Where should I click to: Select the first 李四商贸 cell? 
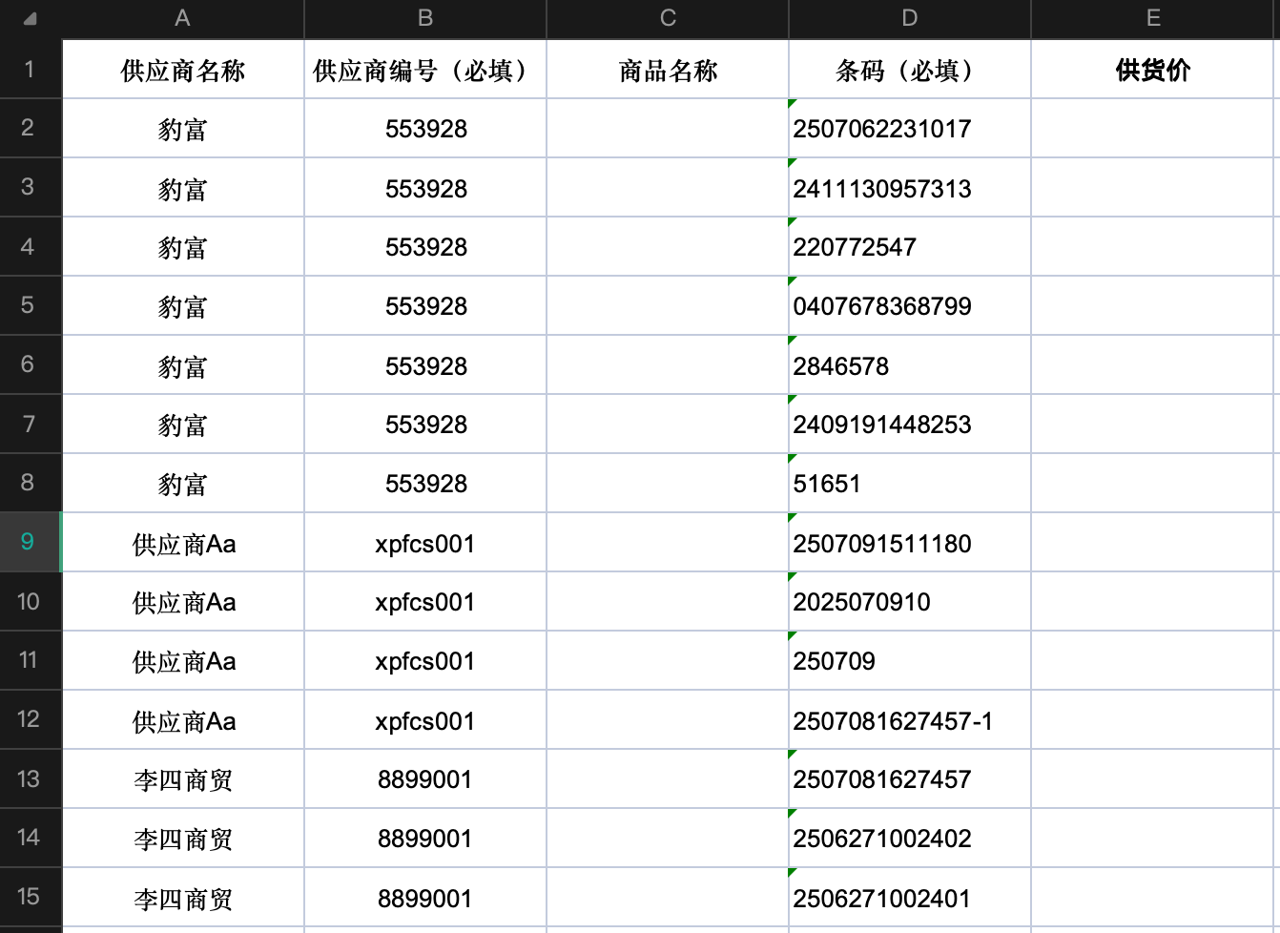coord(182,779)
